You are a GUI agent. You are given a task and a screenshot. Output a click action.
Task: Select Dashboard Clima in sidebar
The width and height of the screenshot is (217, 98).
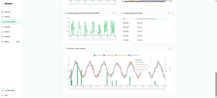[11, 22]
